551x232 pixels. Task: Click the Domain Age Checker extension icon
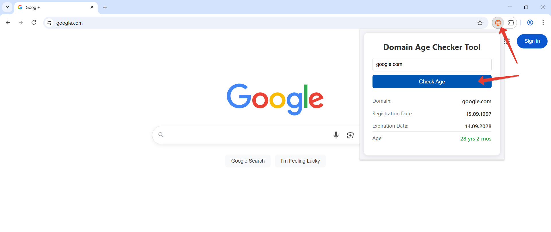pos(498,23)
